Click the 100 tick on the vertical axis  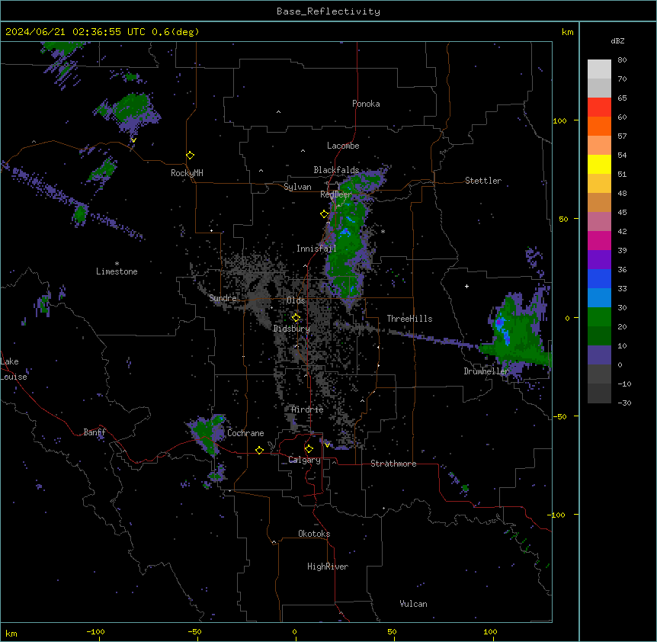click(559, 120)
